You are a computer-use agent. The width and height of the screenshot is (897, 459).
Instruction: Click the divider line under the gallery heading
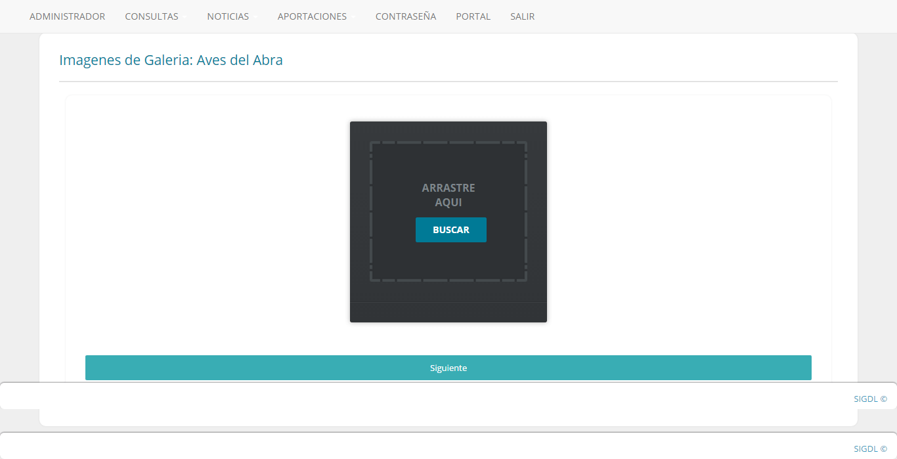tap(448, 81)
